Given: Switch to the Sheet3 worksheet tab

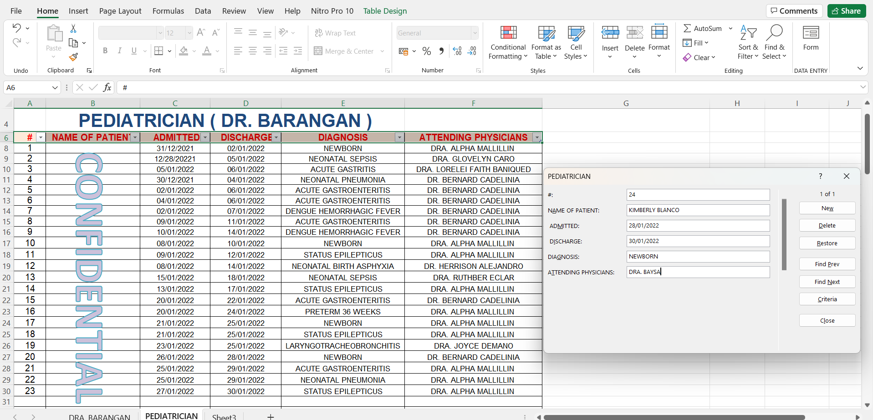Looking at the screenshot, I should 224,416.
